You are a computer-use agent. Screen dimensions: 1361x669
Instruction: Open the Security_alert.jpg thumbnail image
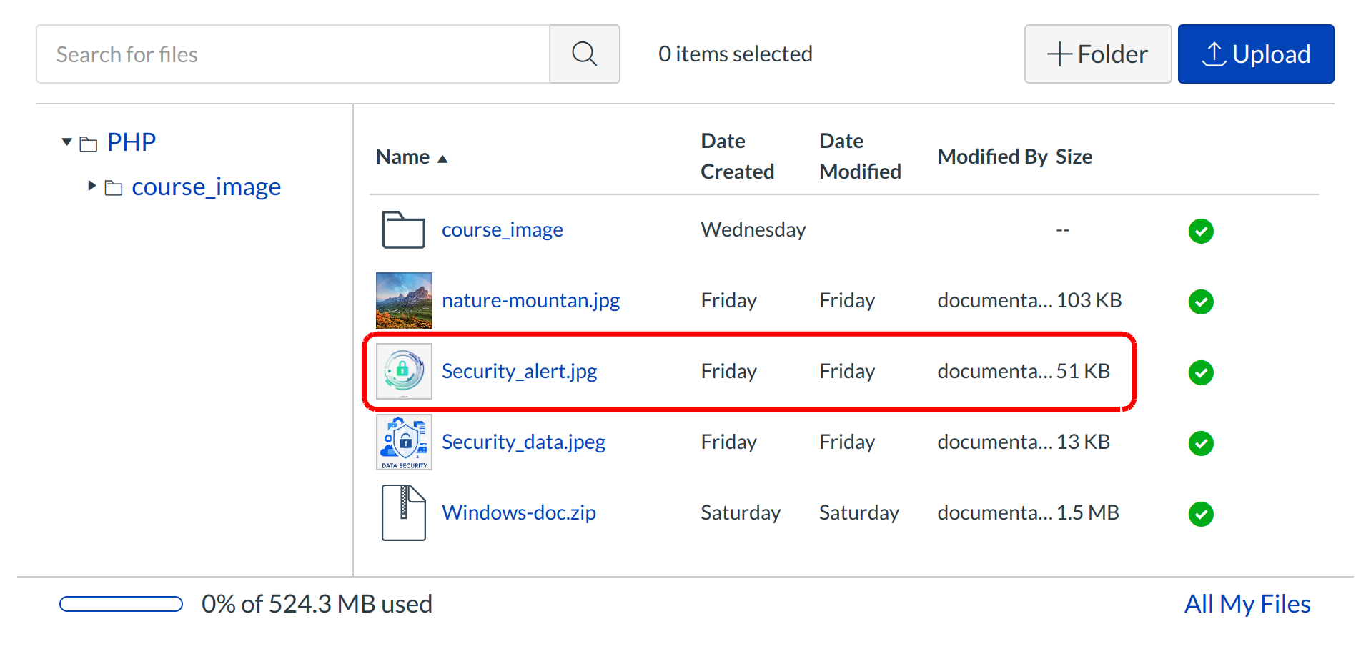tap(404, 371)
